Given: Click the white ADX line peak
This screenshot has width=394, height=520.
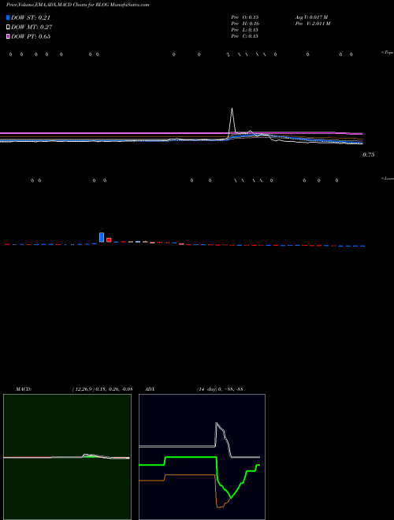Looking at the screenshot, I should [x=217, y=423].
